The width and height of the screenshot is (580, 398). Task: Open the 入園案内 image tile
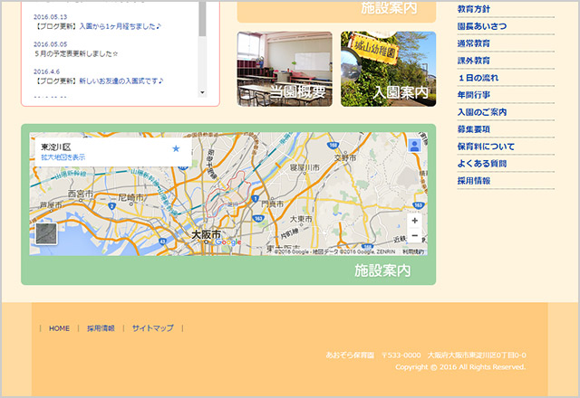tap(388, 69)
